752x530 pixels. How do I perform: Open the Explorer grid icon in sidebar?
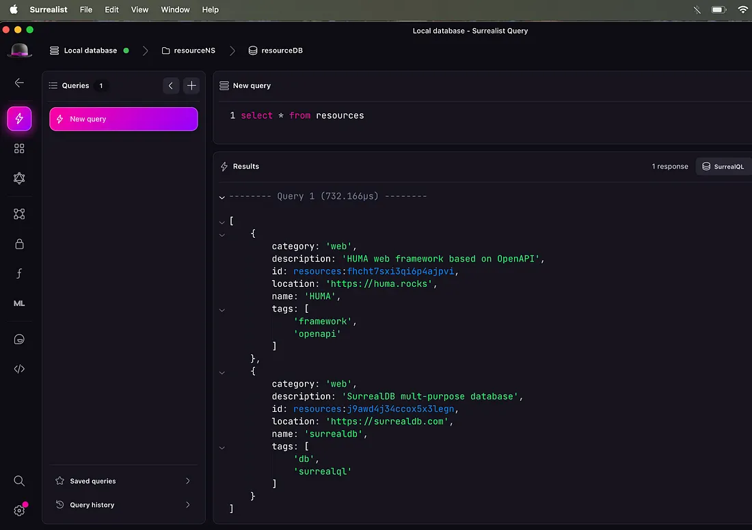point(19,149)
